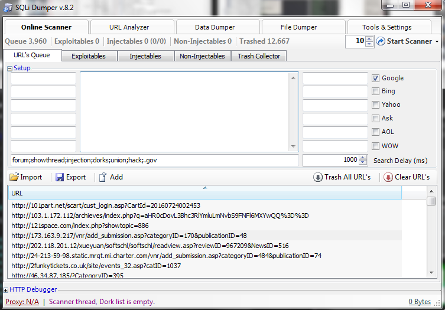Sort the list by URL column header
Viewport: 445px width, 310px height.
click(204, 193)
